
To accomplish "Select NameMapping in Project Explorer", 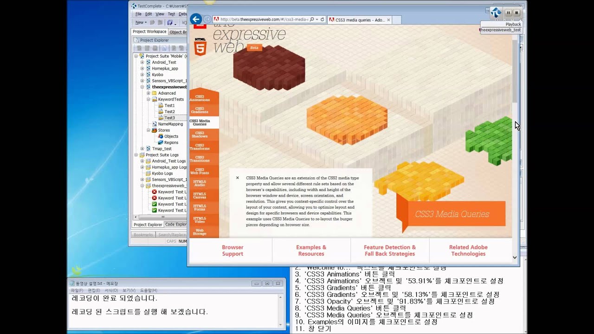I will [170, 124].
